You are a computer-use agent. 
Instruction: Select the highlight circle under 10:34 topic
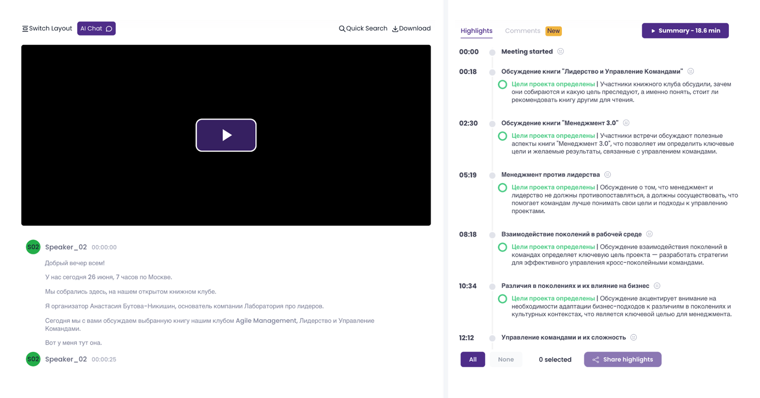point(502,299)
